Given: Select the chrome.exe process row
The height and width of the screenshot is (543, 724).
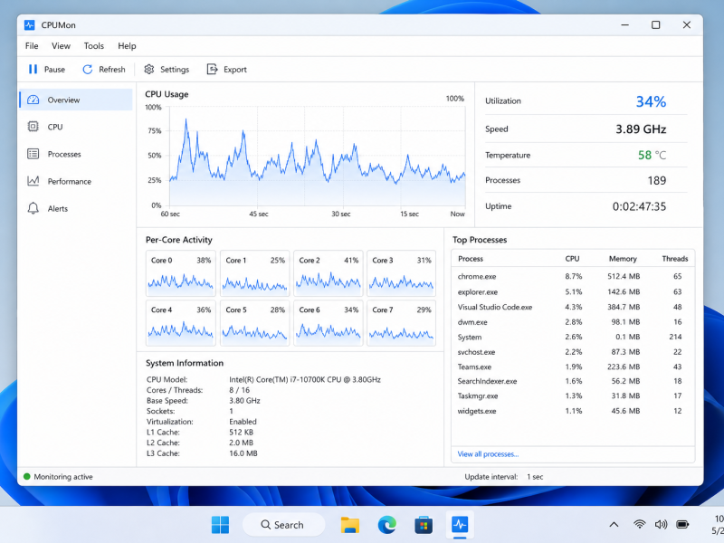Looking at the screenshot, I should [x=573, y=277].
